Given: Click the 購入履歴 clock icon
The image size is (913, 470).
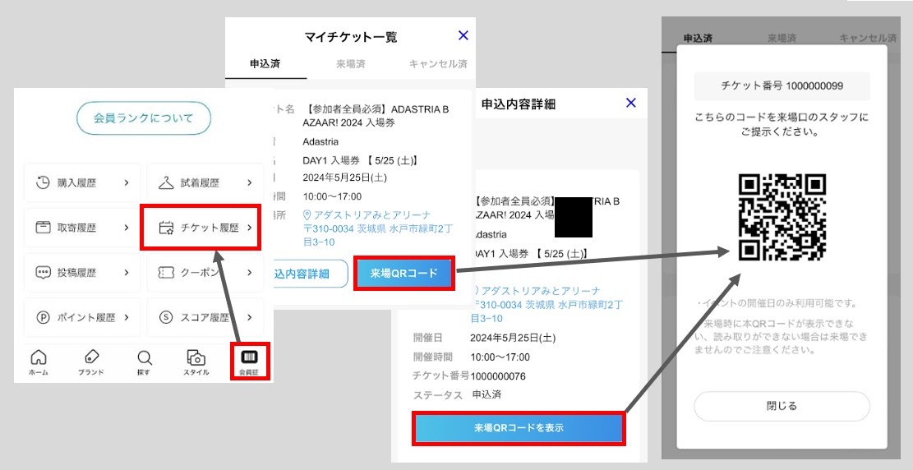Looking at the screenshot, I should 43,183.
